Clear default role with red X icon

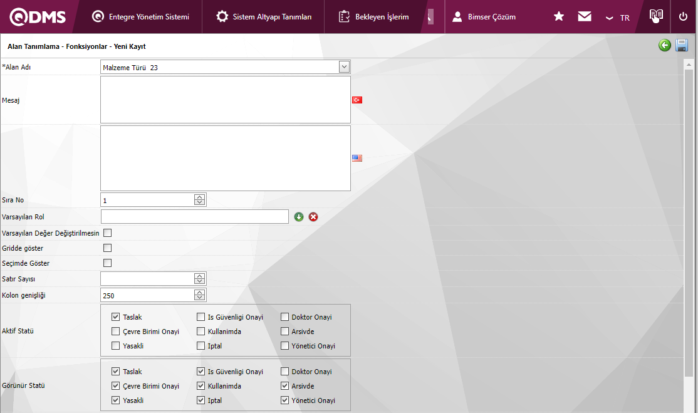tap(313, 217)
